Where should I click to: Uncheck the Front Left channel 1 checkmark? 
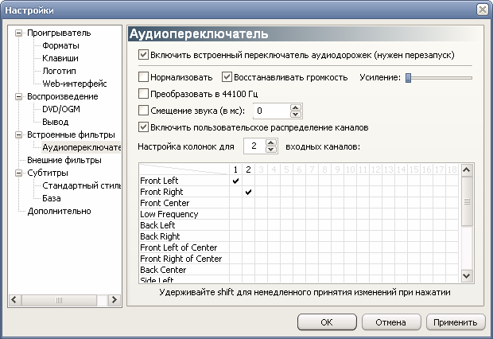(x=235, y=181)
